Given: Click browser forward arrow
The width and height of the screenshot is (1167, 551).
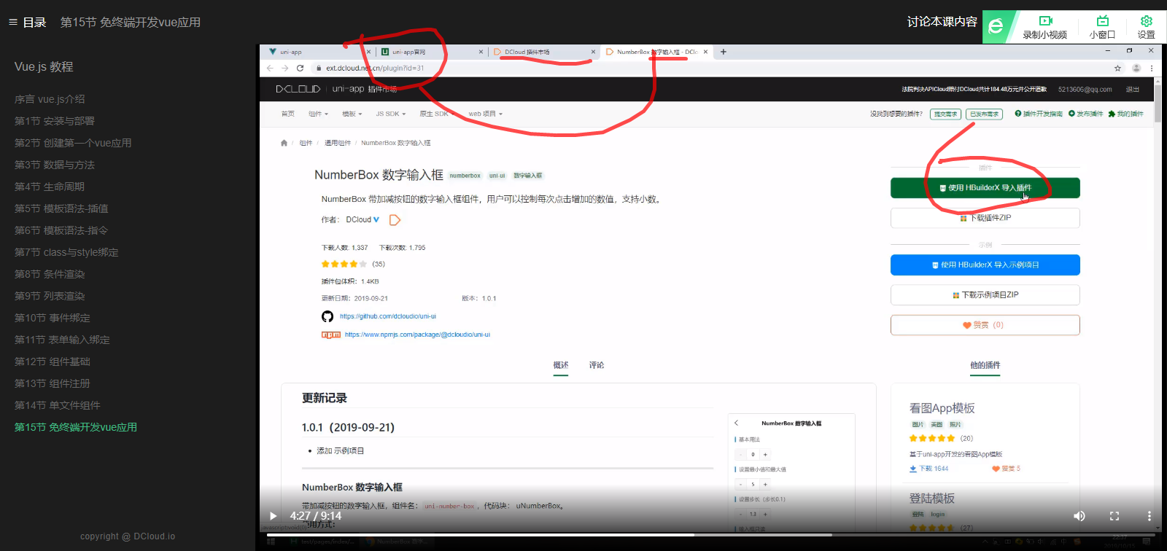Looking at the screenshot, I should tap(284, 68).
